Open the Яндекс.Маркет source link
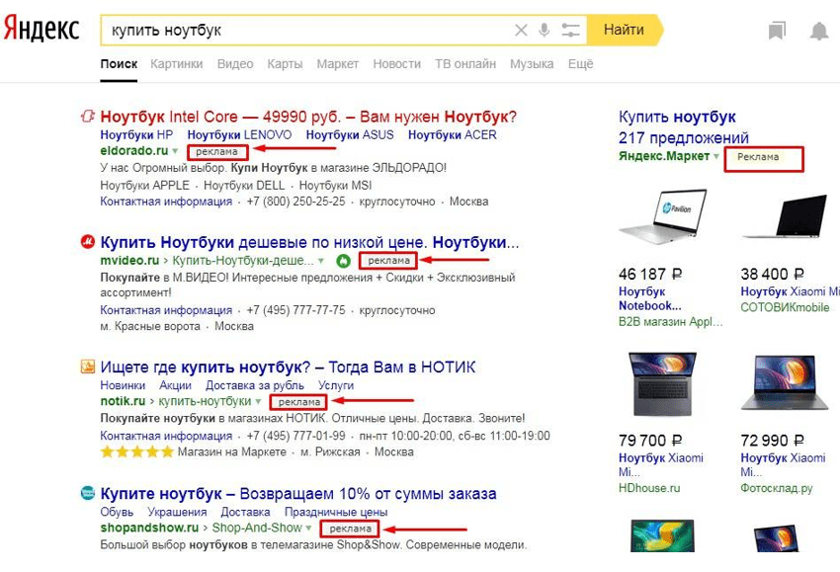The width and height of the screenshot is (840, 572). click(664, 156)
